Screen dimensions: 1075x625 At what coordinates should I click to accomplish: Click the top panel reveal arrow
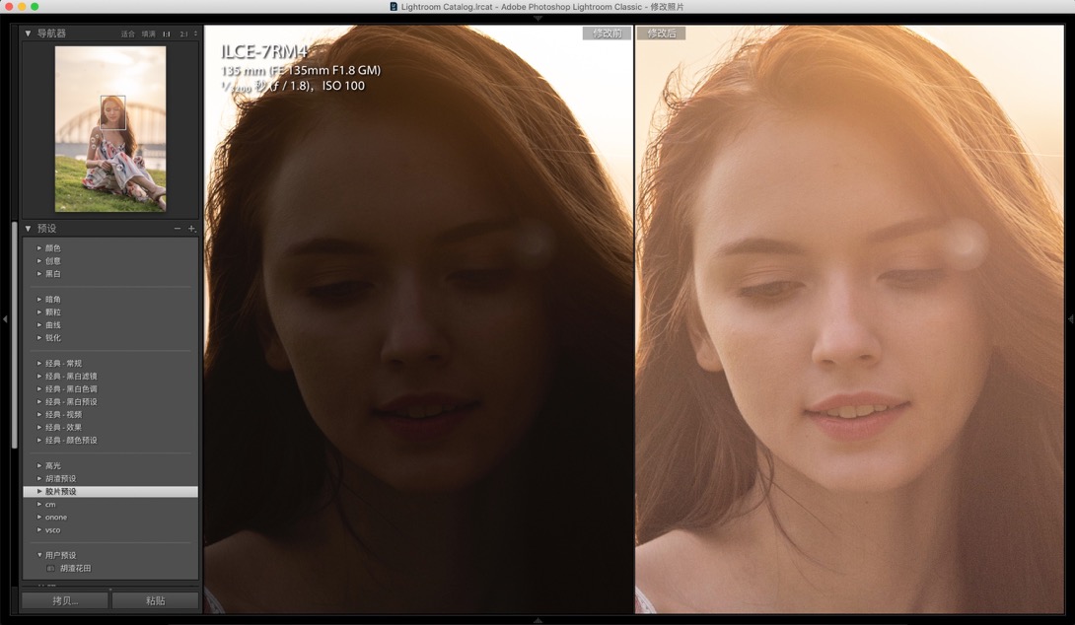pos(537,18)
